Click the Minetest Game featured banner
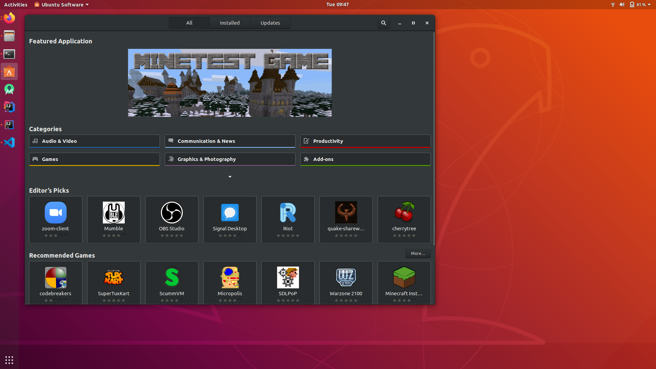This screenshot has height=369, width=656. coord(230,83)
